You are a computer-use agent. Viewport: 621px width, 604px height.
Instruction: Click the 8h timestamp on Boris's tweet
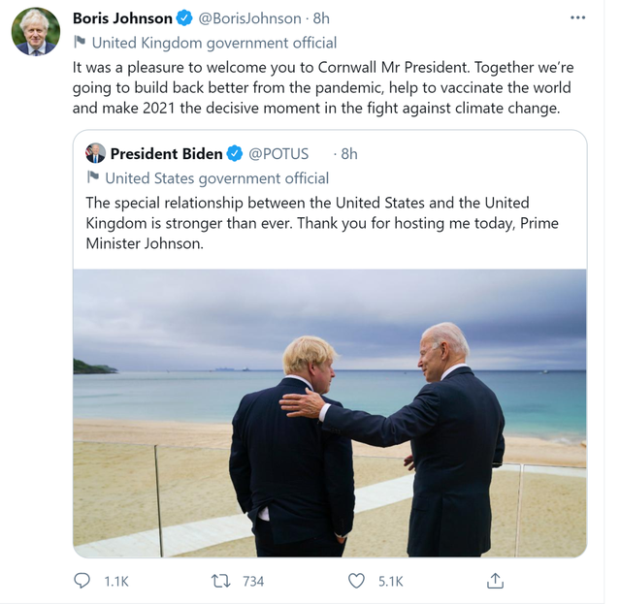point(321,18)
